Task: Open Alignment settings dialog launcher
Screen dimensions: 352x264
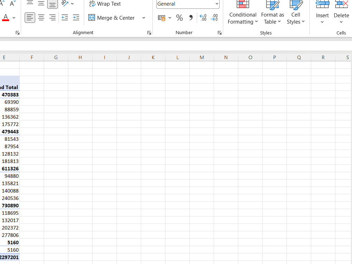Action: tap(149, 33)
